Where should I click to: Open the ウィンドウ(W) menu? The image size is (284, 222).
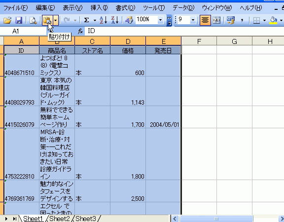pos(217,8)
